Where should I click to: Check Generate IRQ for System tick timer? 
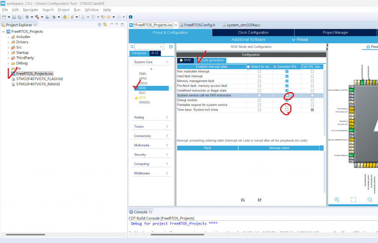point(287,110)
